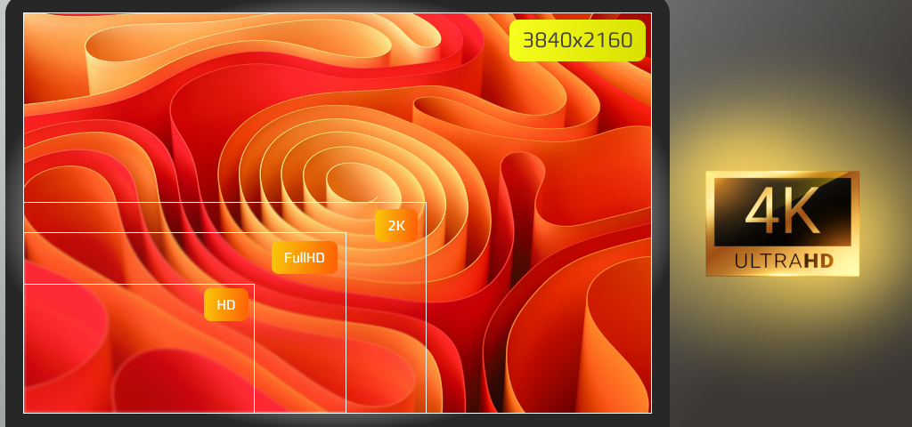
Task: Select the 2K resolution tag
Action: 396,226
